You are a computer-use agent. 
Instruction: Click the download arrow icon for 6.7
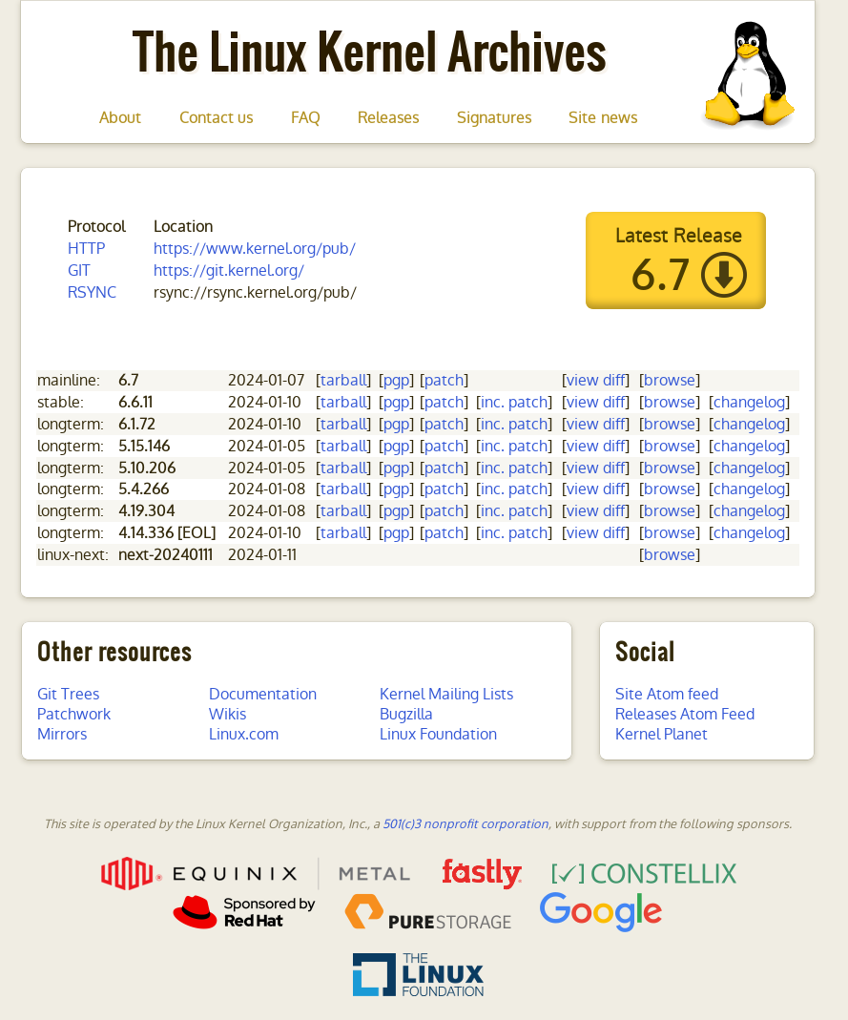point(724,275)
